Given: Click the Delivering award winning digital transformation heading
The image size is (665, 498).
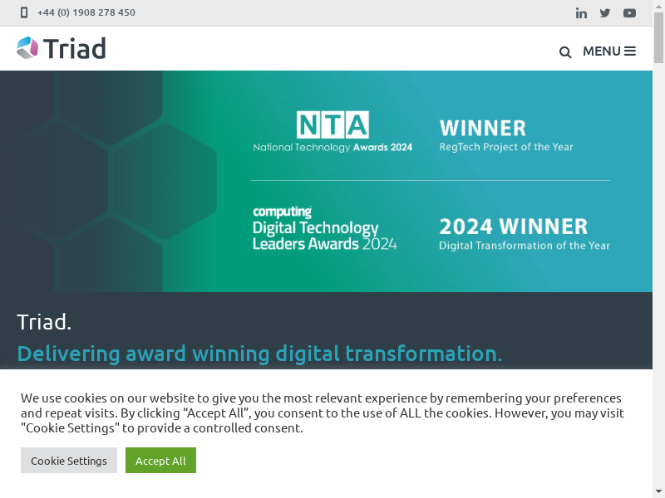Looking at the screenshot, I should [x=259, y=354].
